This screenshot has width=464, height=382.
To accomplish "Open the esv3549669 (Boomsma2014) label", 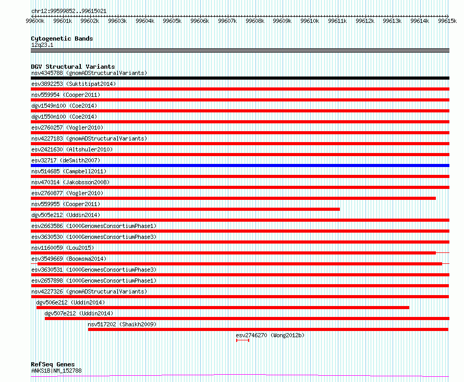I will 69,259.
